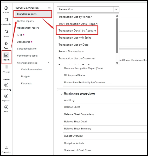The width and height of the screenshot is (148, 156).
Task: Collapse the Reports & Analytics panel icon
Action: (49, 8)
